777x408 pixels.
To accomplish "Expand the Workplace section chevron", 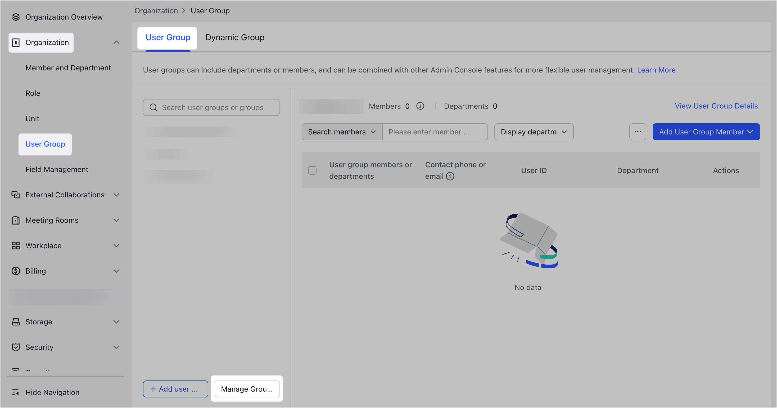I will click(116, 246).
